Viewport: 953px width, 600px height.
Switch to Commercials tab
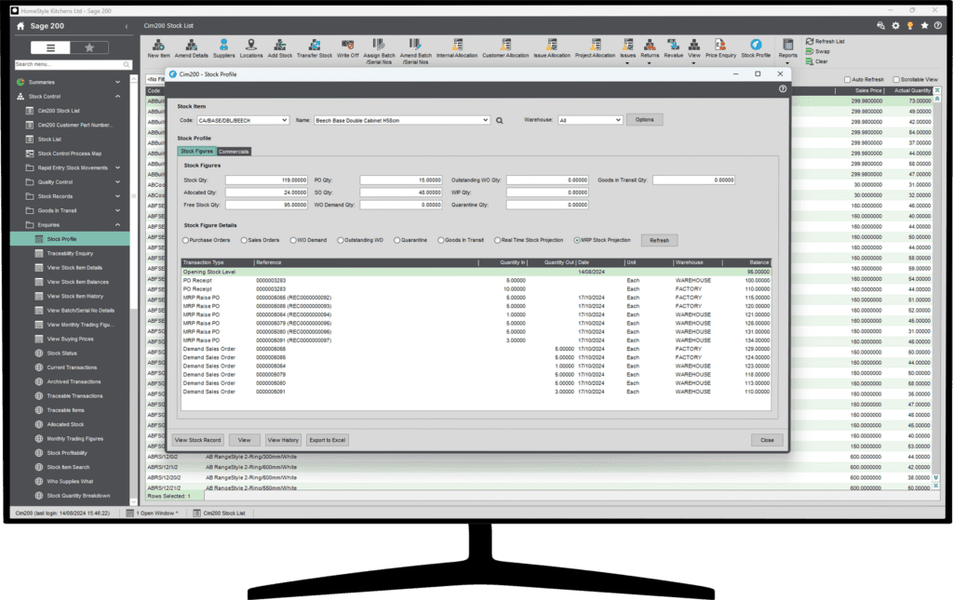(234, 152)
